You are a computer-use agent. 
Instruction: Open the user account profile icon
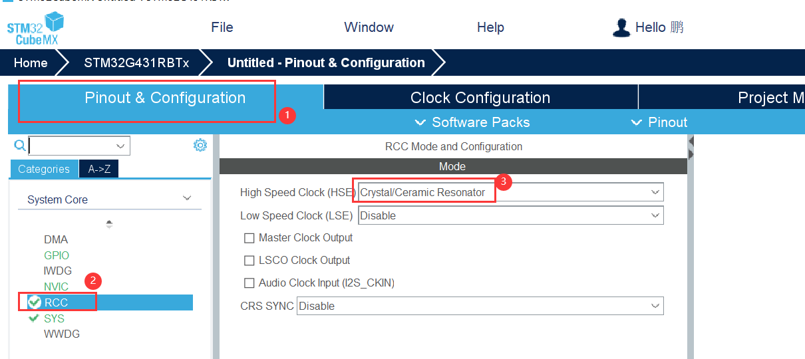[621, 27]
